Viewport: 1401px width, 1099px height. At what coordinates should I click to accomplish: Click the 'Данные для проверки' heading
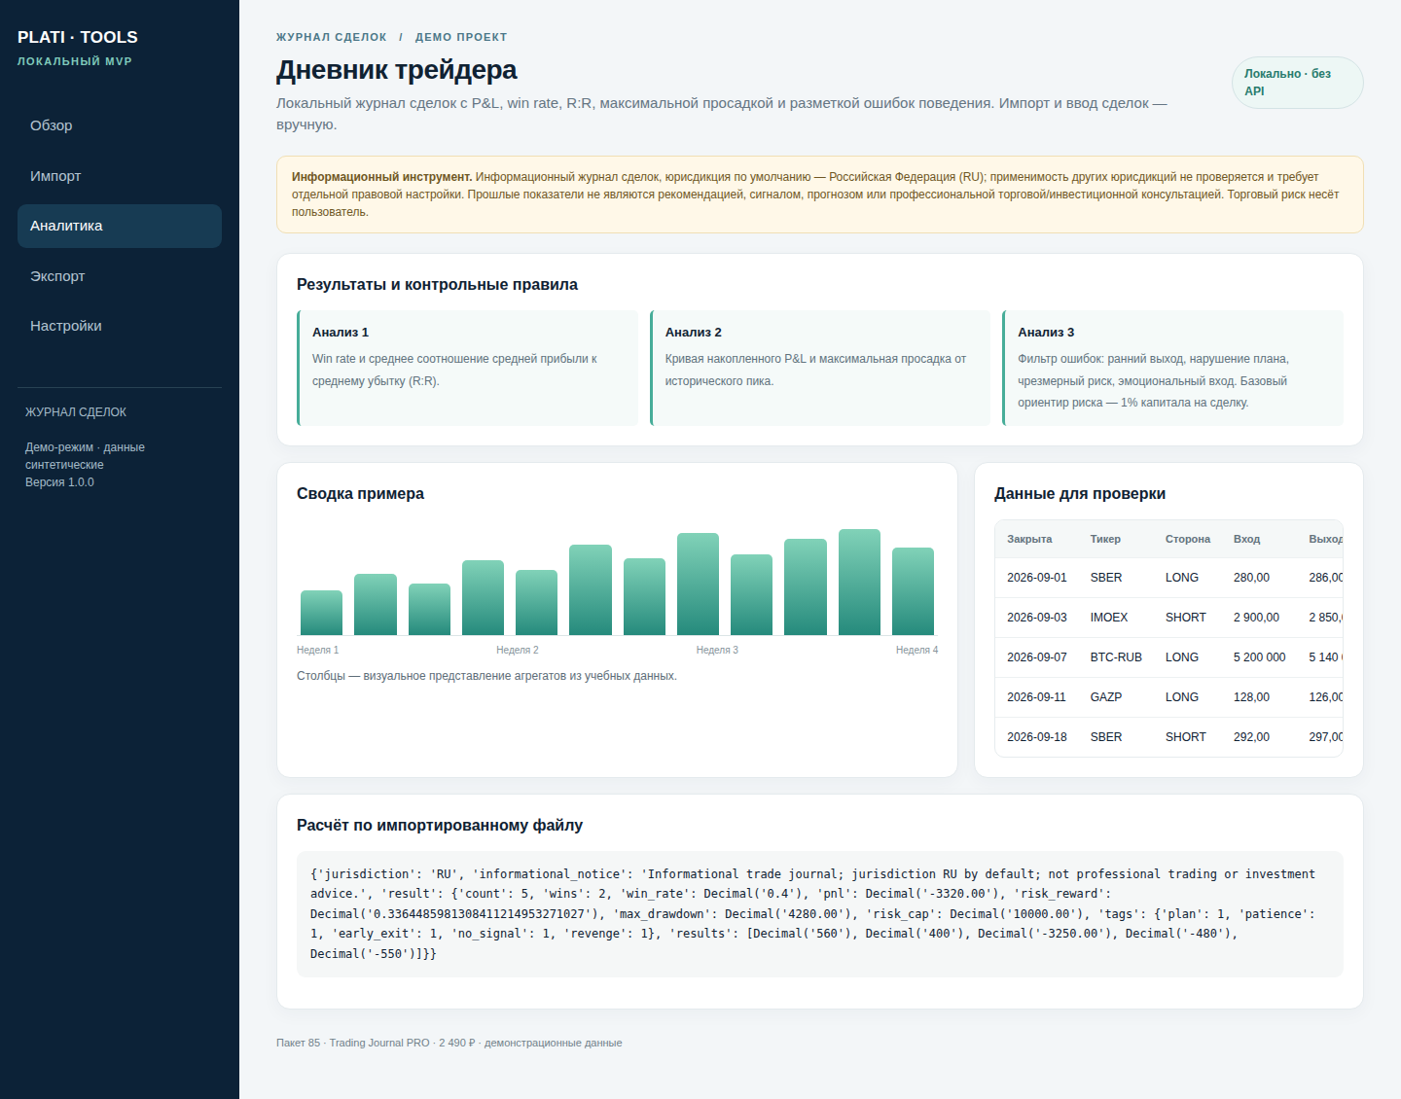[x=1080, y=493]
